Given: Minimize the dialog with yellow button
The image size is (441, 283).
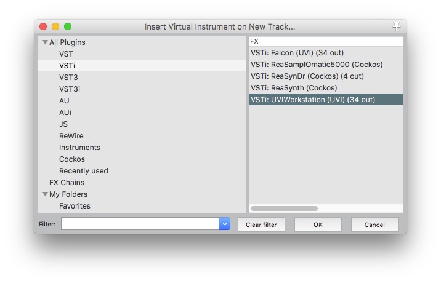Looking at the screenshot, I should (55, 26).
